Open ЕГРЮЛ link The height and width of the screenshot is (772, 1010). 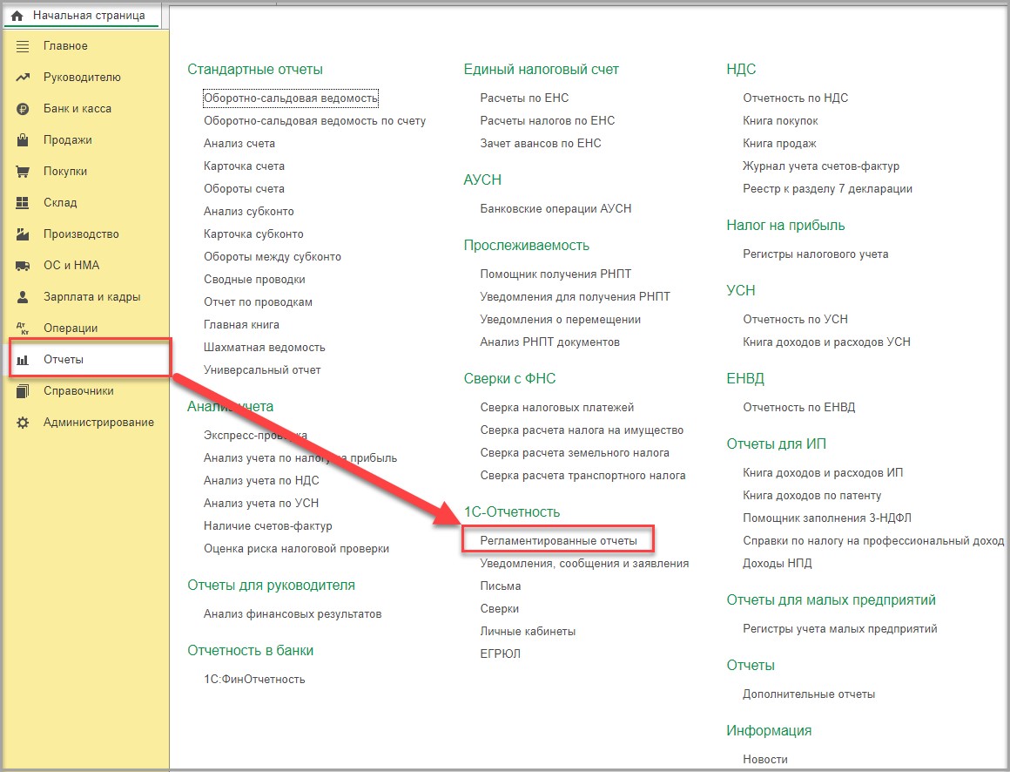click(500, 653)
